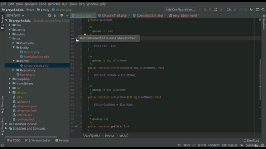Open the 6: TODO tool window
This screenshot has width=266, height=149.
14,140
